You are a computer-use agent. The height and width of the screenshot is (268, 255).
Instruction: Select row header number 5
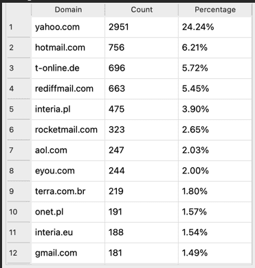(19, 109)
